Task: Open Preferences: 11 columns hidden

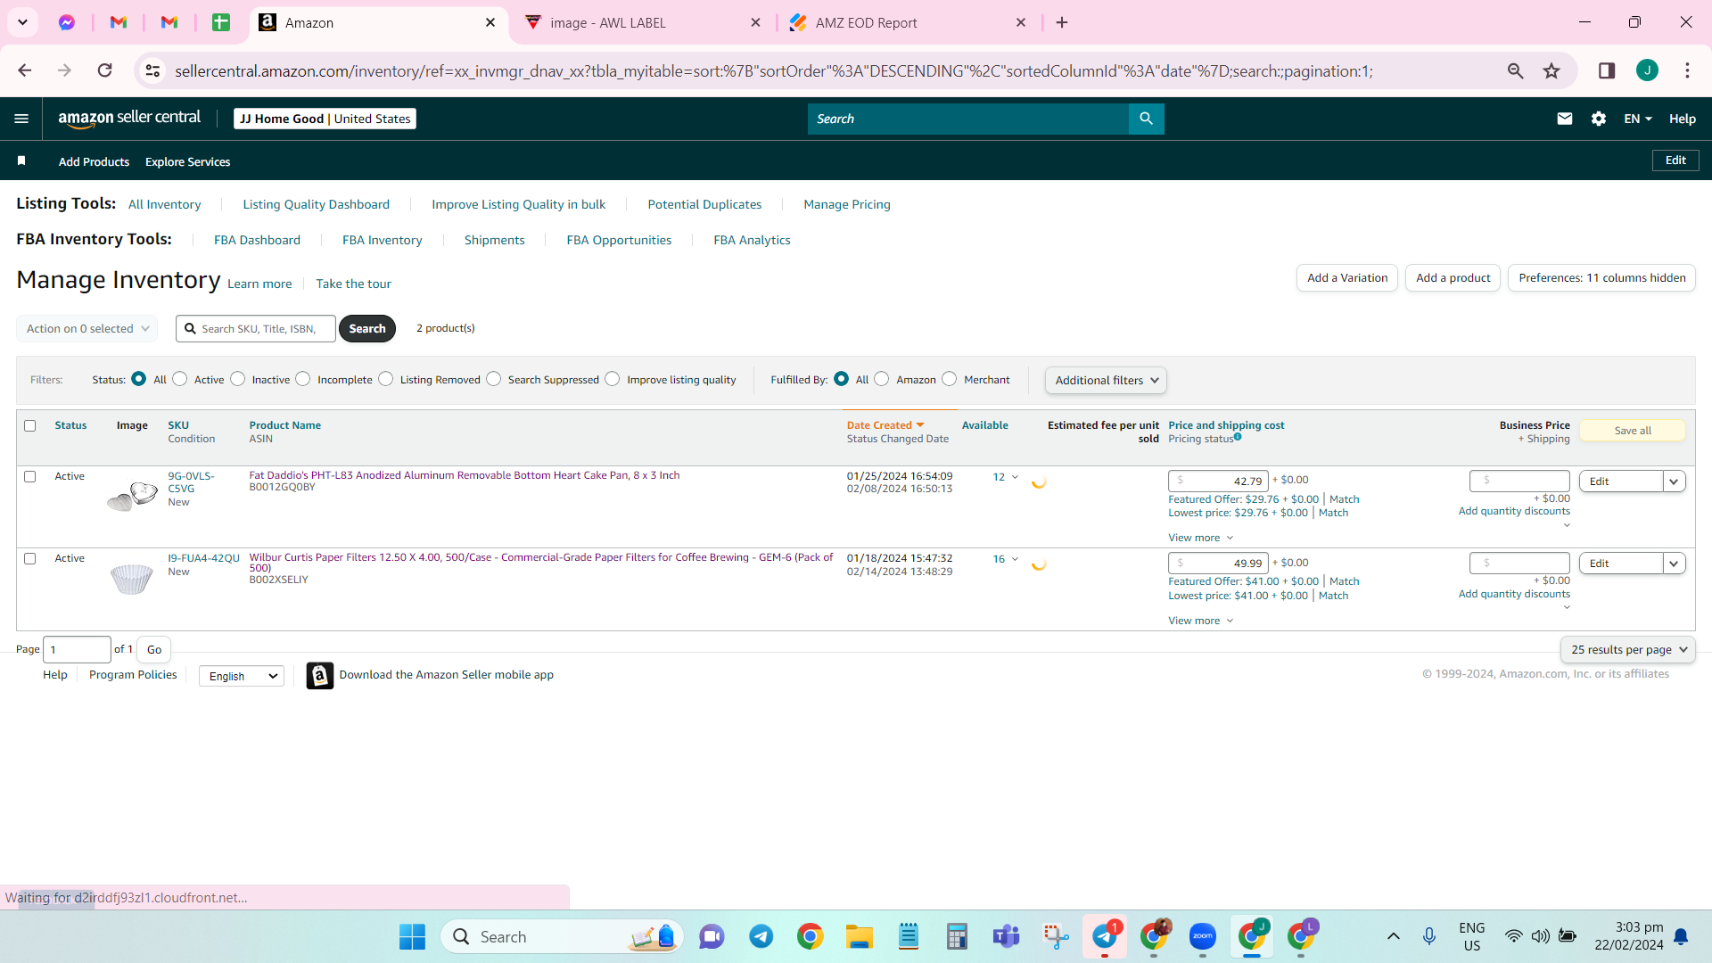Action: point(1602,278)
